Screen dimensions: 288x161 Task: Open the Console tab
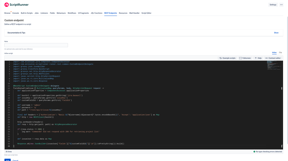tap(16, 13)
